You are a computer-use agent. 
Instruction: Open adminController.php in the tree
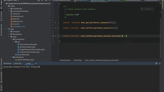(28, 44)
